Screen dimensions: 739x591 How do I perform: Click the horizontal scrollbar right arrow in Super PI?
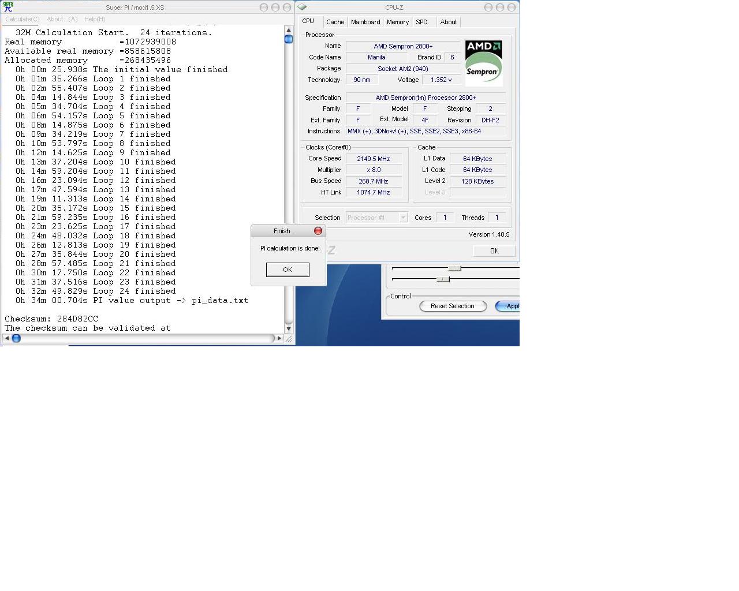tap(279, 338)
